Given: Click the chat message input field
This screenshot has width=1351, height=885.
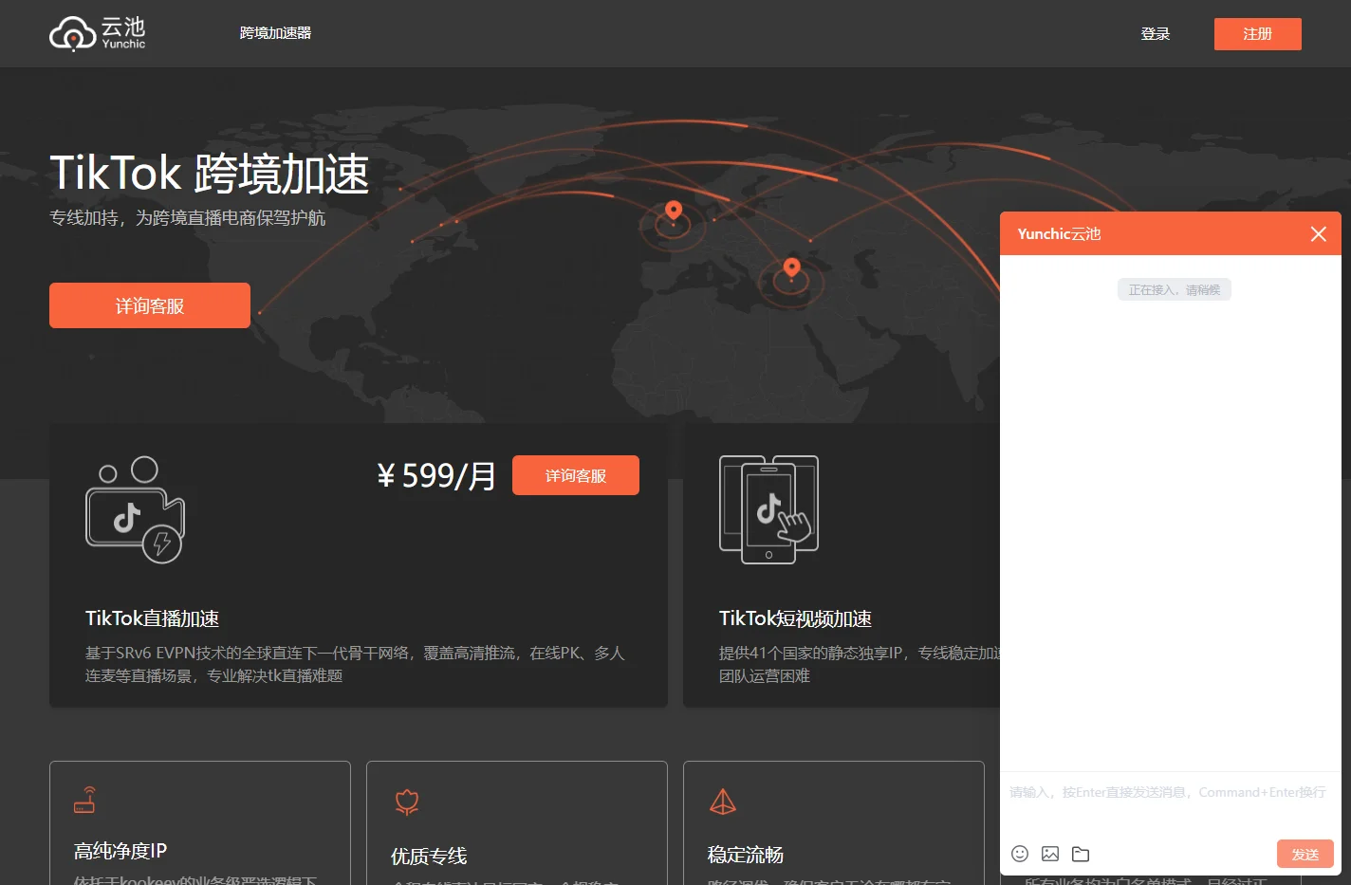Looking at the screenshot, I should click(x=1170, y=802).
